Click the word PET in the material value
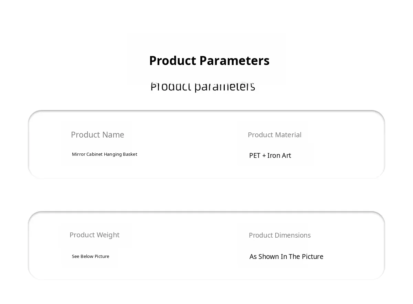Screen dimensions: 413x304 tap(255, 155)
